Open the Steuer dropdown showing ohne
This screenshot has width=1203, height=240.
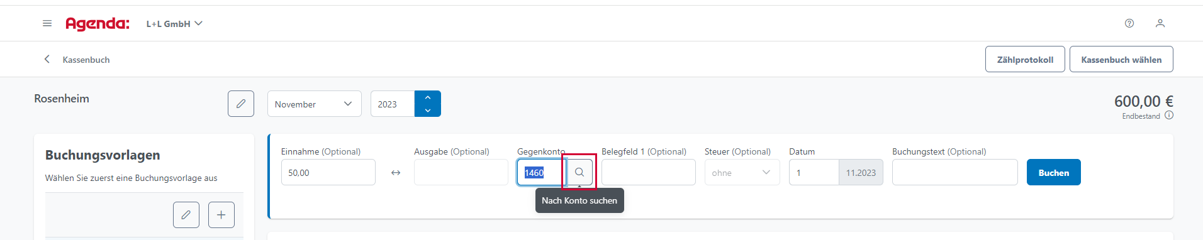(742, 172)
